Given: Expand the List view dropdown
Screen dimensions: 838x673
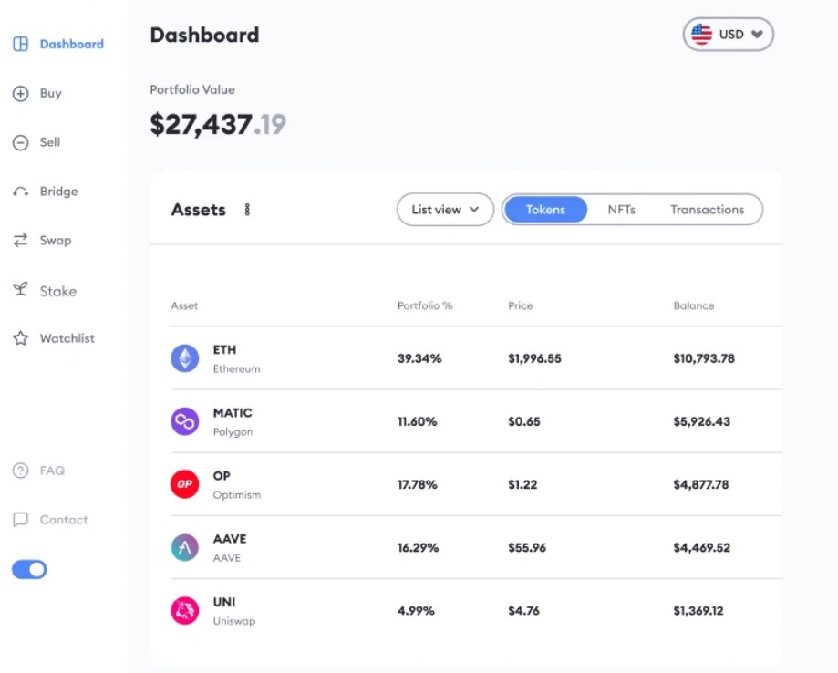Looking at the screenshot, I should [x=444, y=210].
